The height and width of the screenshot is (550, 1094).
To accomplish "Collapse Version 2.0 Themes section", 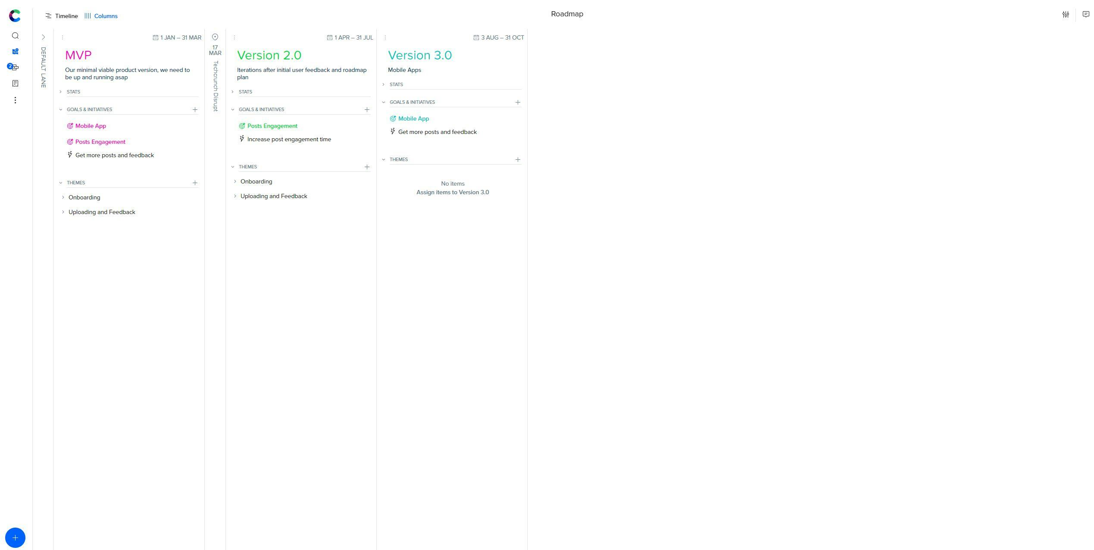I will (x=233, y=167).
